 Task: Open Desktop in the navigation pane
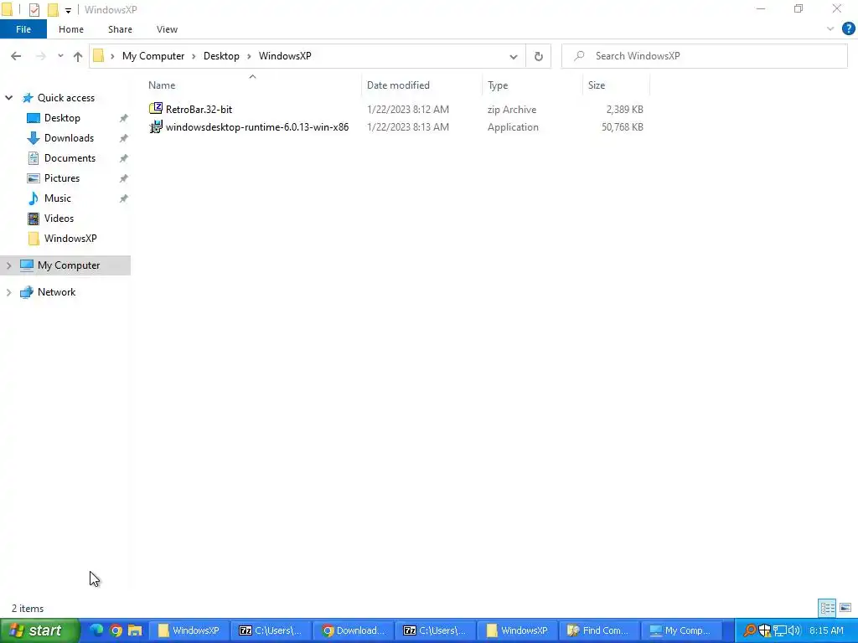tap(62, 118)
